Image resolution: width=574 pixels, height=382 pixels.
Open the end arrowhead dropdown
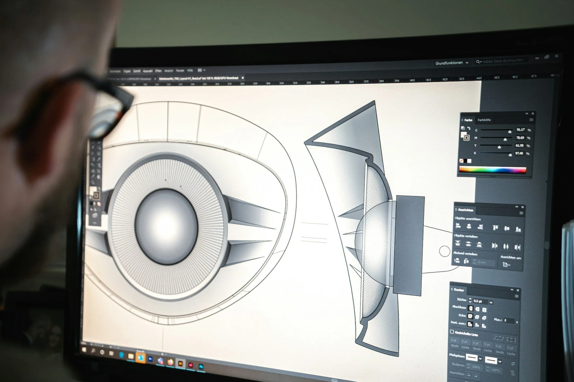(x=500, y=362)
